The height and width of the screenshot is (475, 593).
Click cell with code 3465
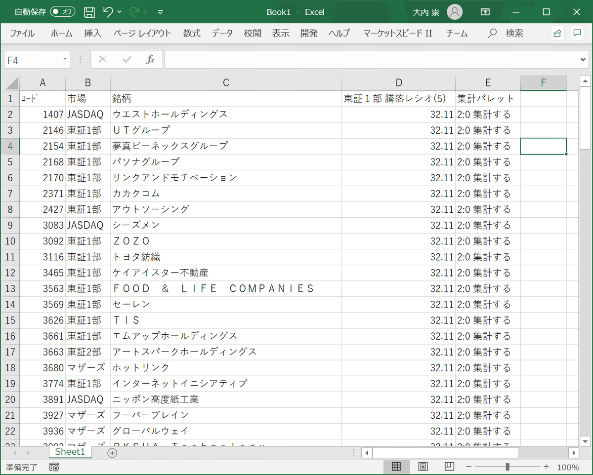click(42, 273)
